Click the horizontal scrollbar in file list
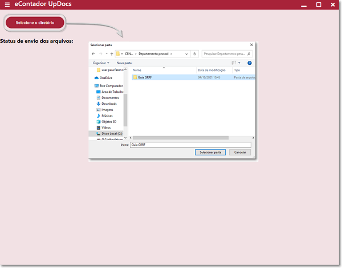 click(181, 138)
